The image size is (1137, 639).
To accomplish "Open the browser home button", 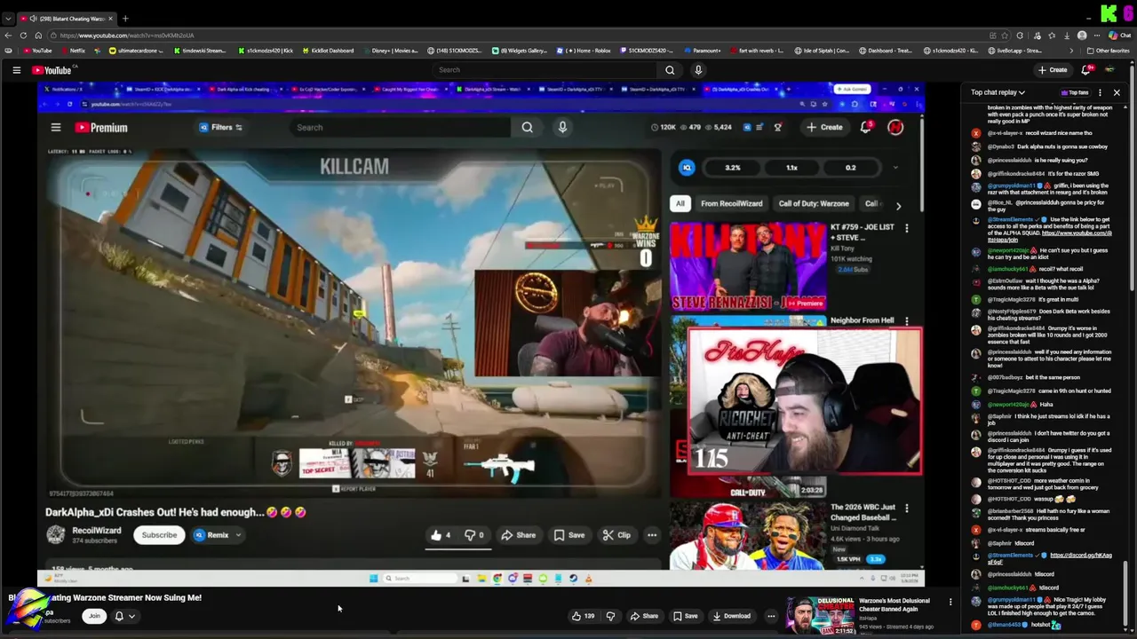I will pyautogui.click(x=37, y=35).
